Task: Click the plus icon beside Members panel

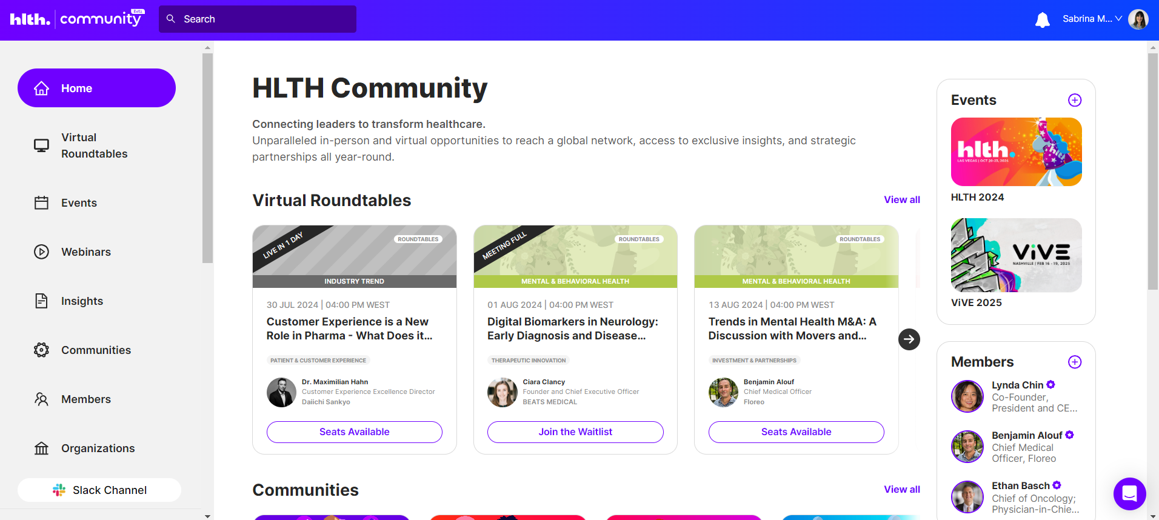Action: [1074, 362]
